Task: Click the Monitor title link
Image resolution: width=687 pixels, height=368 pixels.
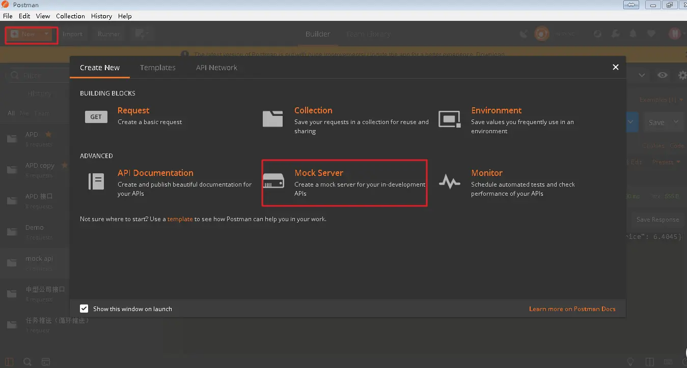Action: coord(487,173)
